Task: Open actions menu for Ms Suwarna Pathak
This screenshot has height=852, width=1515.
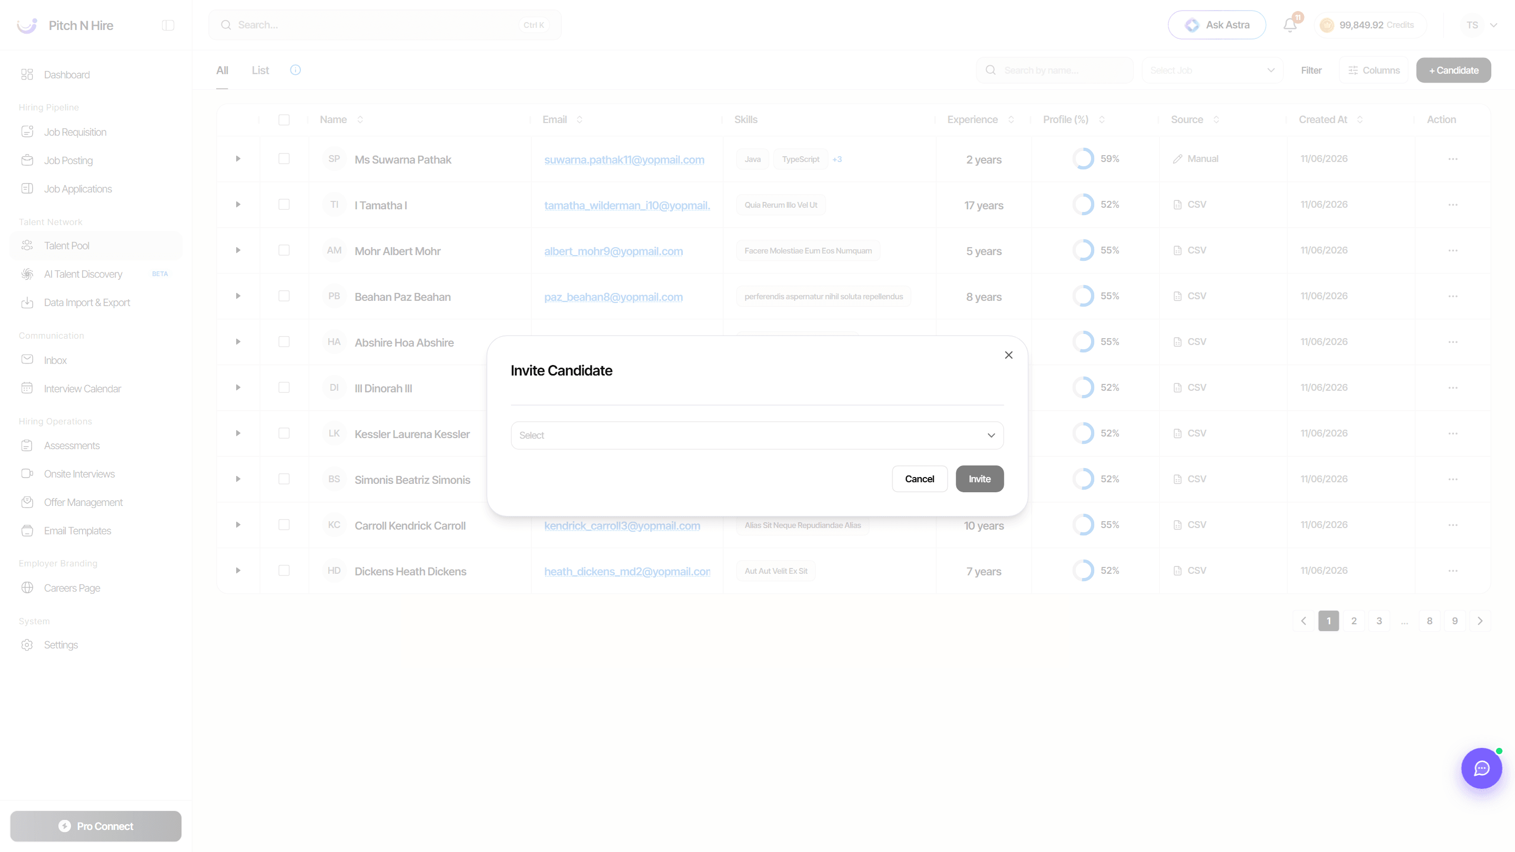Action: [x=1452, y=159]
